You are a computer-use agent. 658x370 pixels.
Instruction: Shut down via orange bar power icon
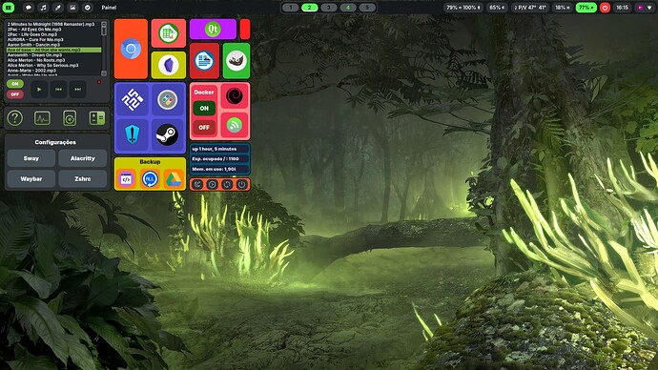241,184
